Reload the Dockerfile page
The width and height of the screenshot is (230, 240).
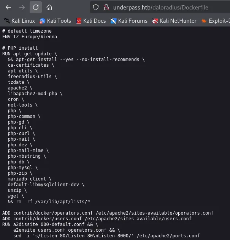click(36, 7)
